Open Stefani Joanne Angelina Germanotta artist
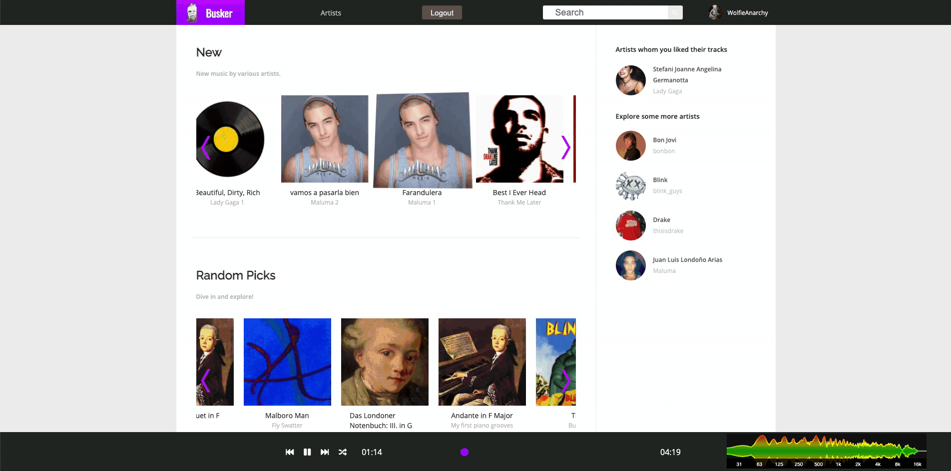The image size is (951, 471). click(687, 75)
